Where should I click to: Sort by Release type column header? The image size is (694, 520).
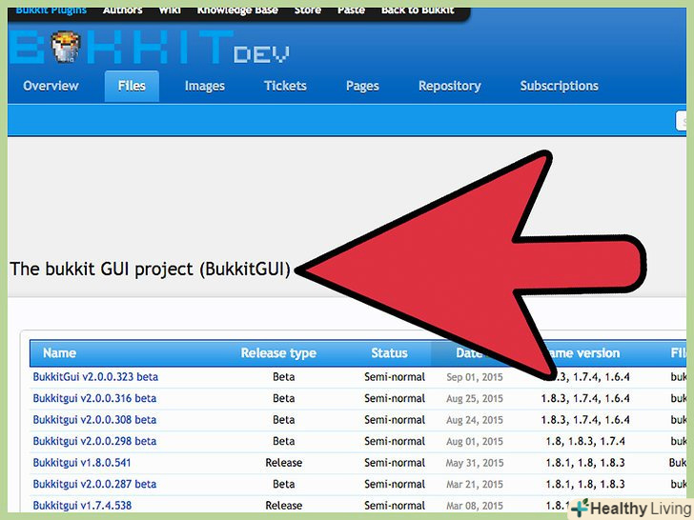pyautogui.click(x=278, y=352)
